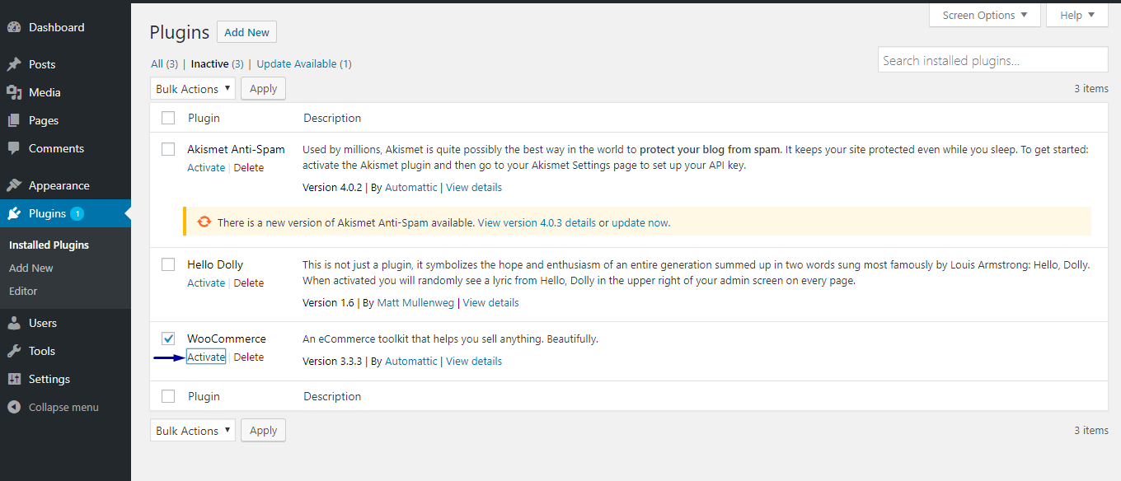
Task: Activate the Hello Dolly plugin
Action: coord(206,283)
